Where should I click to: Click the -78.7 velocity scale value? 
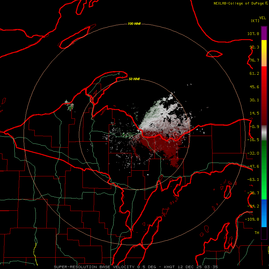pos(253,193)
